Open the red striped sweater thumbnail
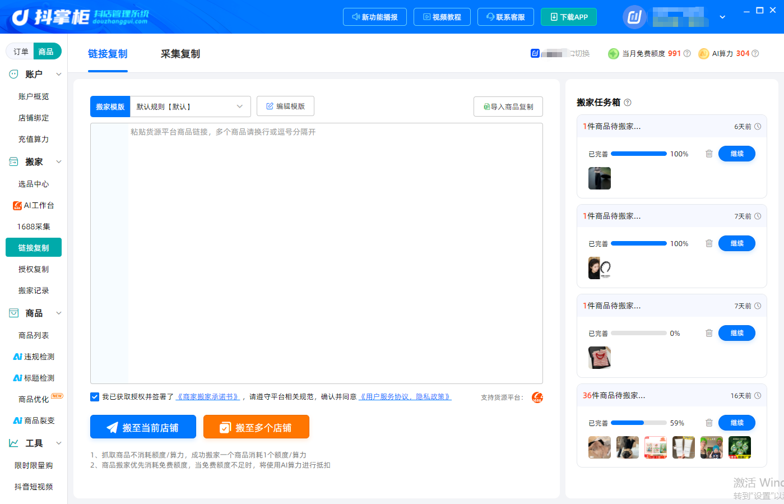Image resolution: width=784 pixels, height=504 pixels. pyautogui.click(x=600, y=358)
